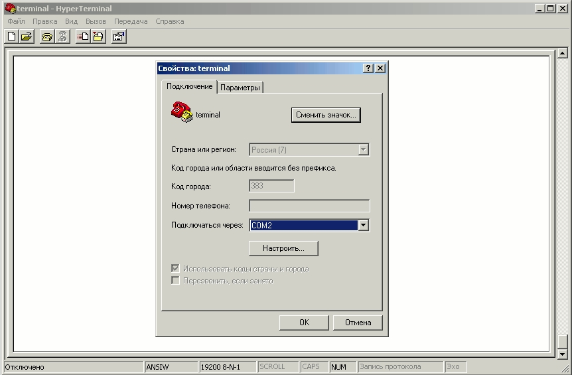Click the Настроить... button
Image resolution: width=572 pixels, height=375 pixels.
pos(283,248)
